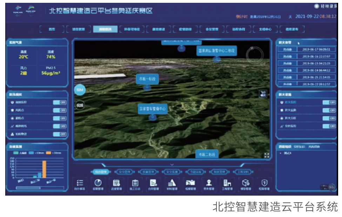
Task: Open 材料管理 pile icon
Action: (x=172, y=183)
